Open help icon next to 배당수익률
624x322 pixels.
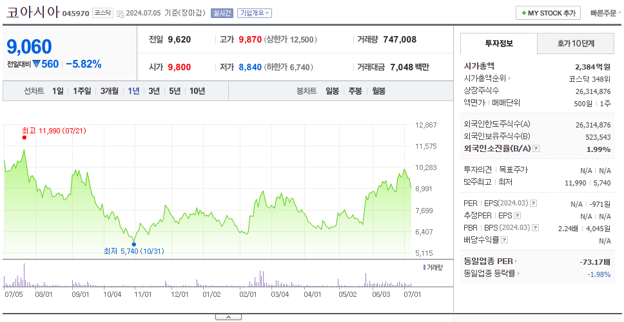pos(505,240)
